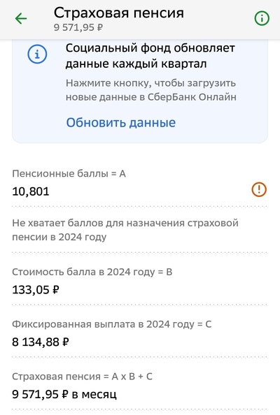Viewport: 280px width, 415px height.
Task: Tap the 9 571,95 ₽ header subtitle
Action: click(78, 27)
